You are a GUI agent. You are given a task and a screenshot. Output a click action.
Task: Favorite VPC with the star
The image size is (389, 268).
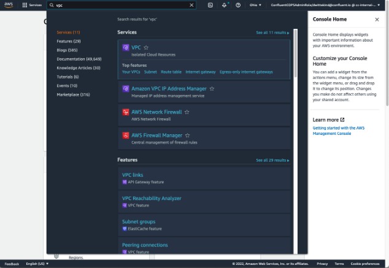(x=146, y=47)
